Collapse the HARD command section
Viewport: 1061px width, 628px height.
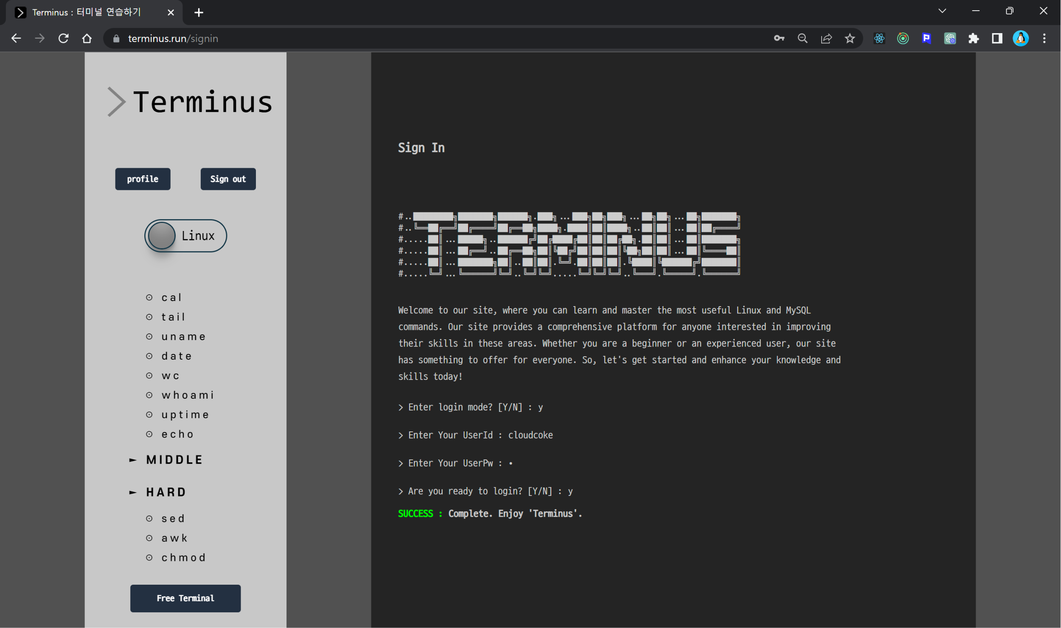pos(166,492)
